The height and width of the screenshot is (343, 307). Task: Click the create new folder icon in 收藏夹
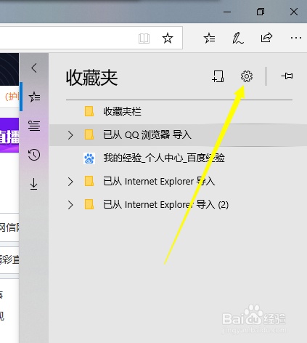218,76
